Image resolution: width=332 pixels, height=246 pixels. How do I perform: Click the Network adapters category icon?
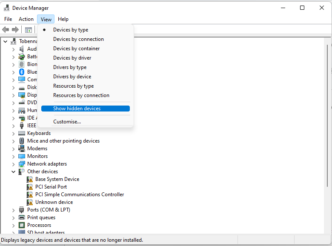22,164
